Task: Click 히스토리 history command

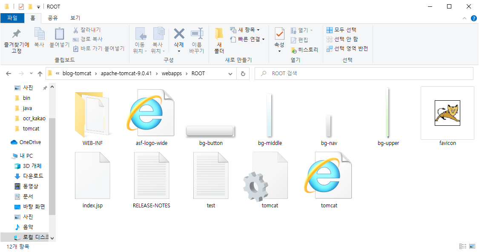Action: click(304, 50)
